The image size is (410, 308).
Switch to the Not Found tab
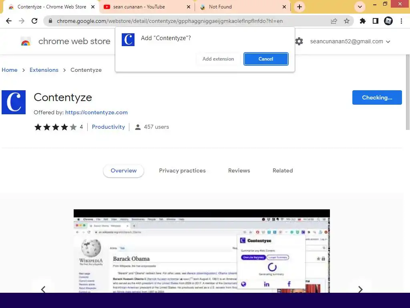[243, 7]
